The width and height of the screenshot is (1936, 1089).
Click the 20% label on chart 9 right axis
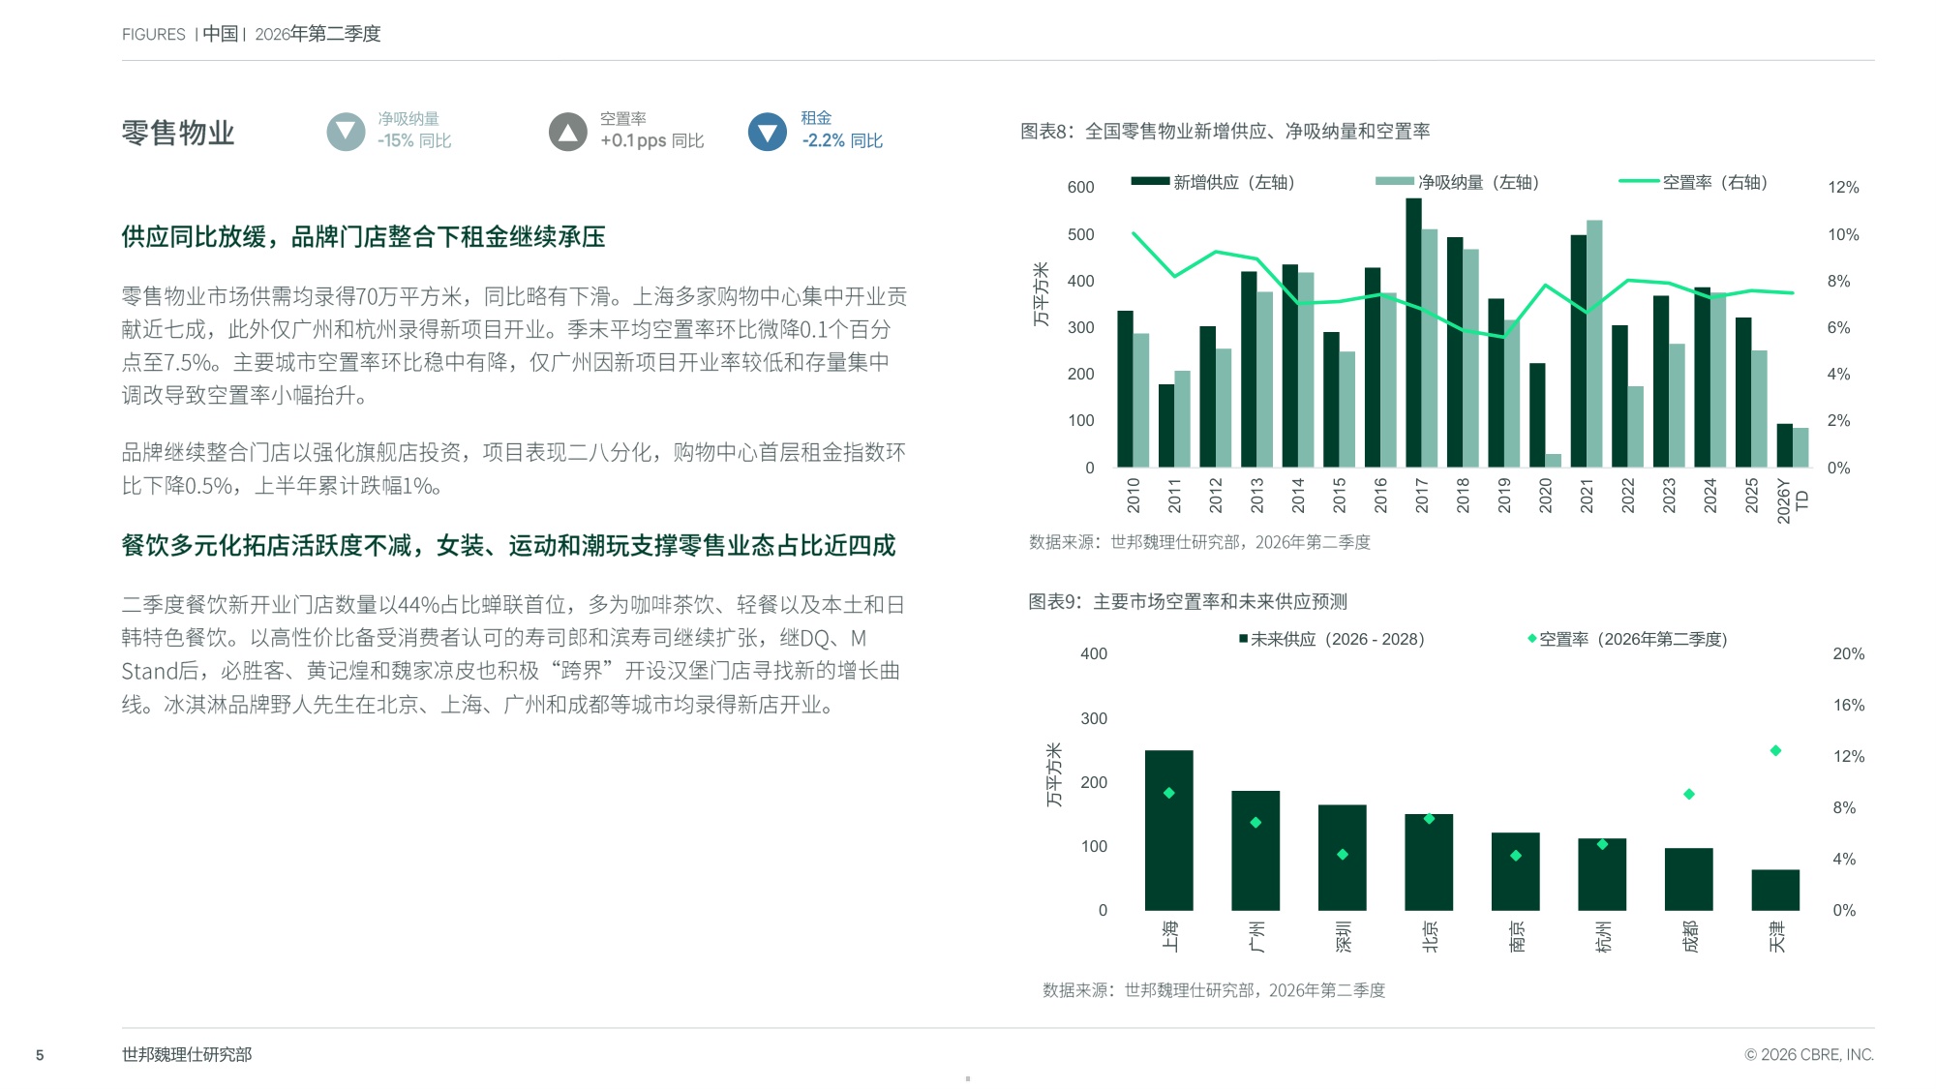coord(1849,654)
